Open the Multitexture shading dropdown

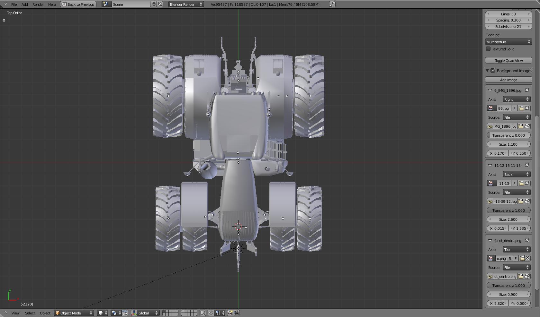509,42
